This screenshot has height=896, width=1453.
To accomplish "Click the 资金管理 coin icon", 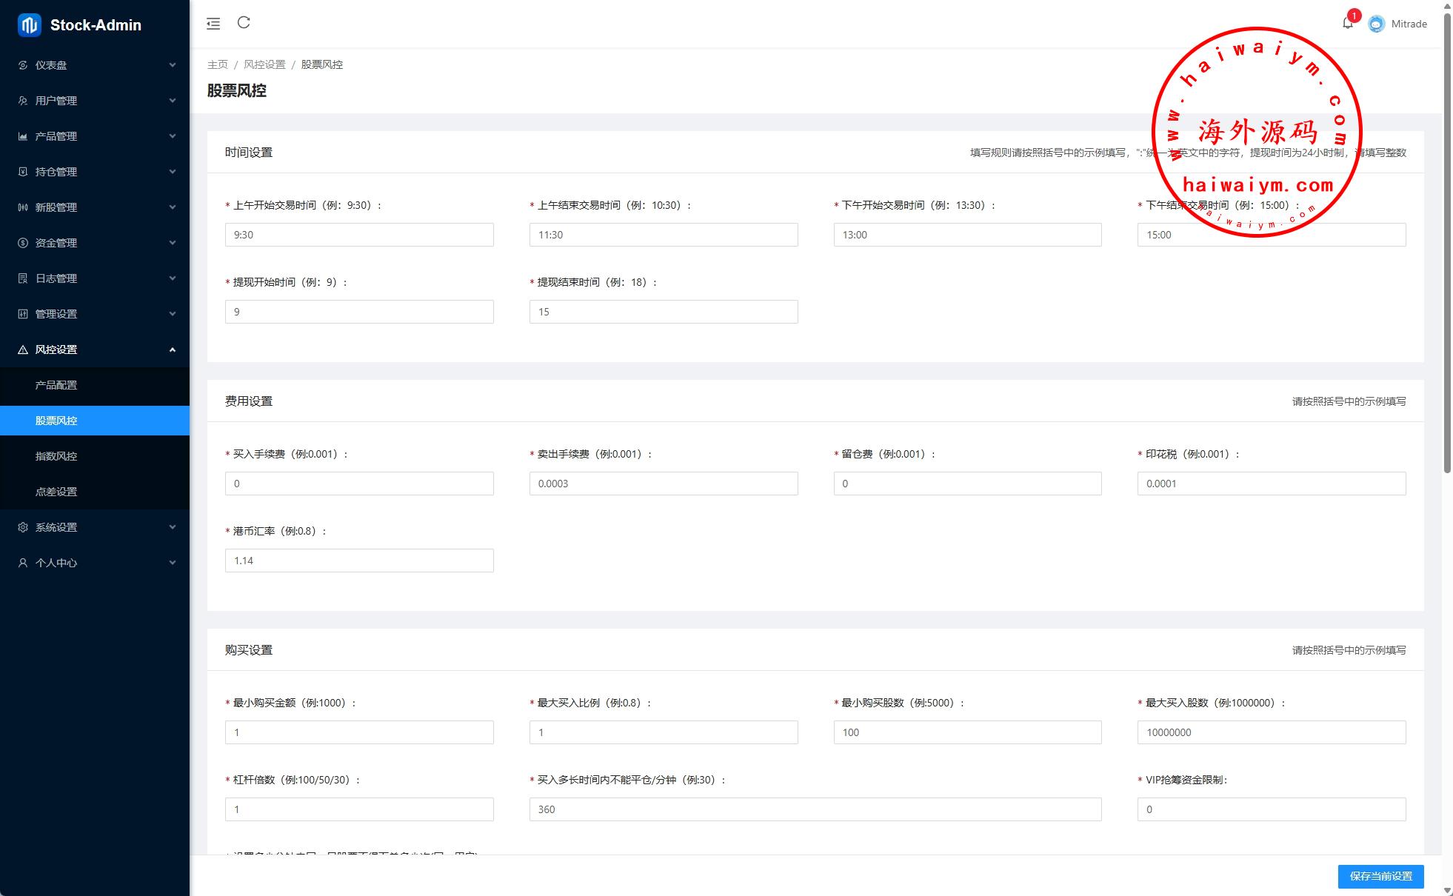I will (23, 243).
